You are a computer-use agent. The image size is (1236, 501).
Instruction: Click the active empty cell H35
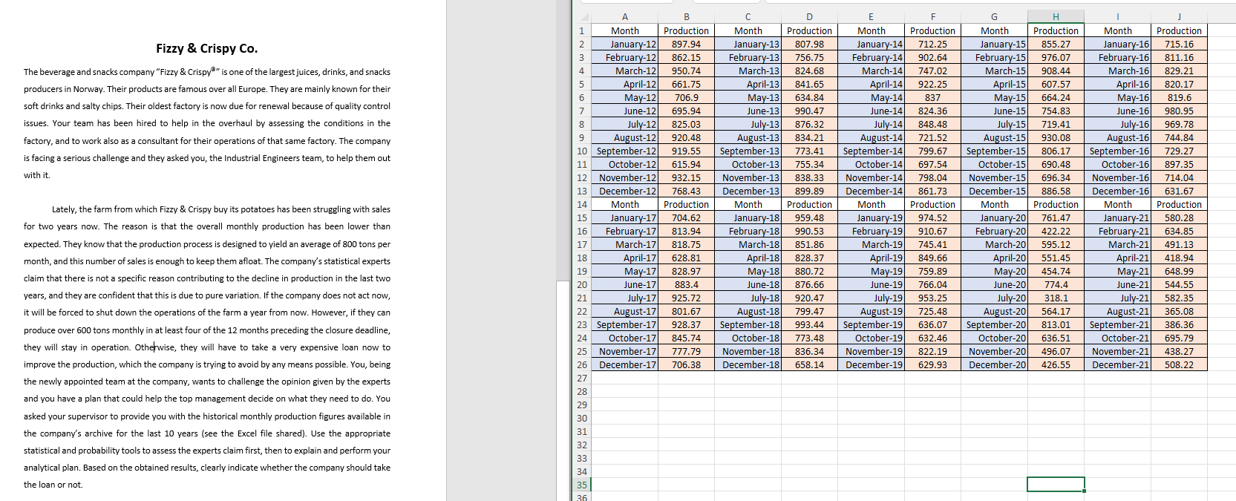point(1056,485)
